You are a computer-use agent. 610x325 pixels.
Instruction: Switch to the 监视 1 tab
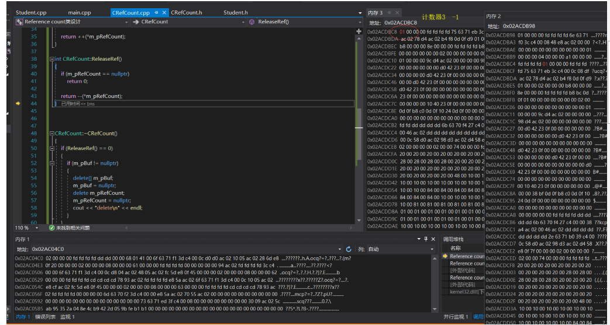(67, 317)
